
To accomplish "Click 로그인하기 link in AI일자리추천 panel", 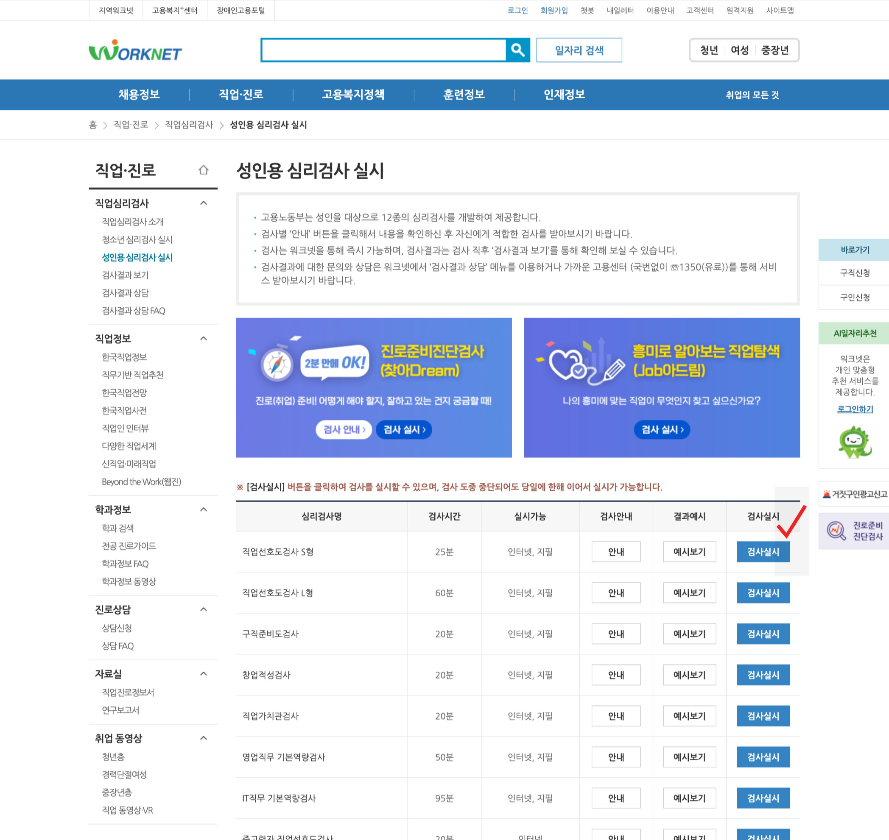I will (x=855, y=409).
